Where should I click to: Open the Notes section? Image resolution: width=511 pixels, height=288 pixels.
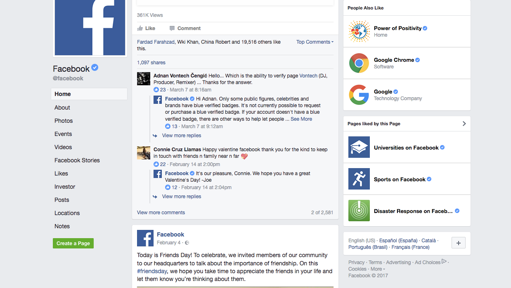tap(62, 226)
